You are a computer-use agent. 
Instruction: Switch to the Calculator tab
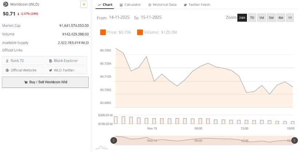[130, 5]
